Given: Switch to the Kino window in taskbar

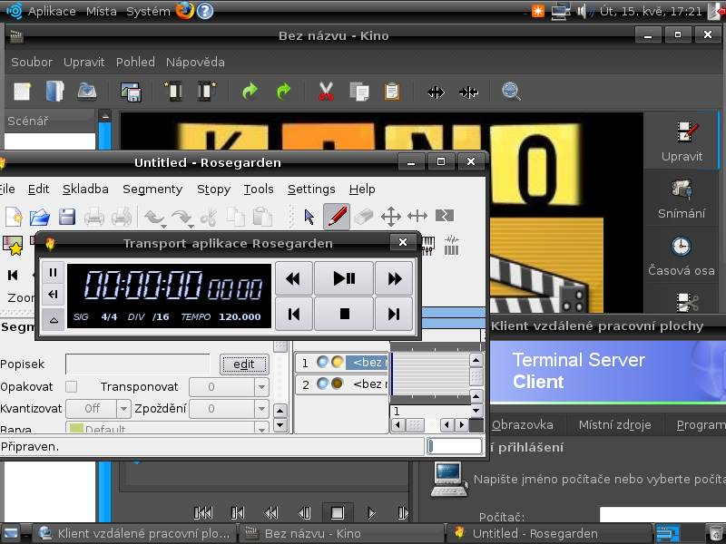Looking at the screenshot, I should 341,533.
